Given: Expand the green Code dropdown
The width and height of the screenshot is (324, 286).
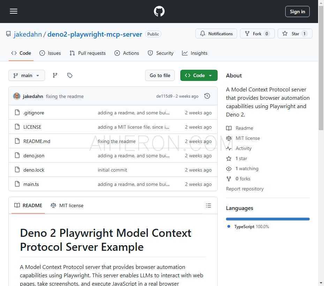Looking at the screenshot, I should click(x=199, y=75).
